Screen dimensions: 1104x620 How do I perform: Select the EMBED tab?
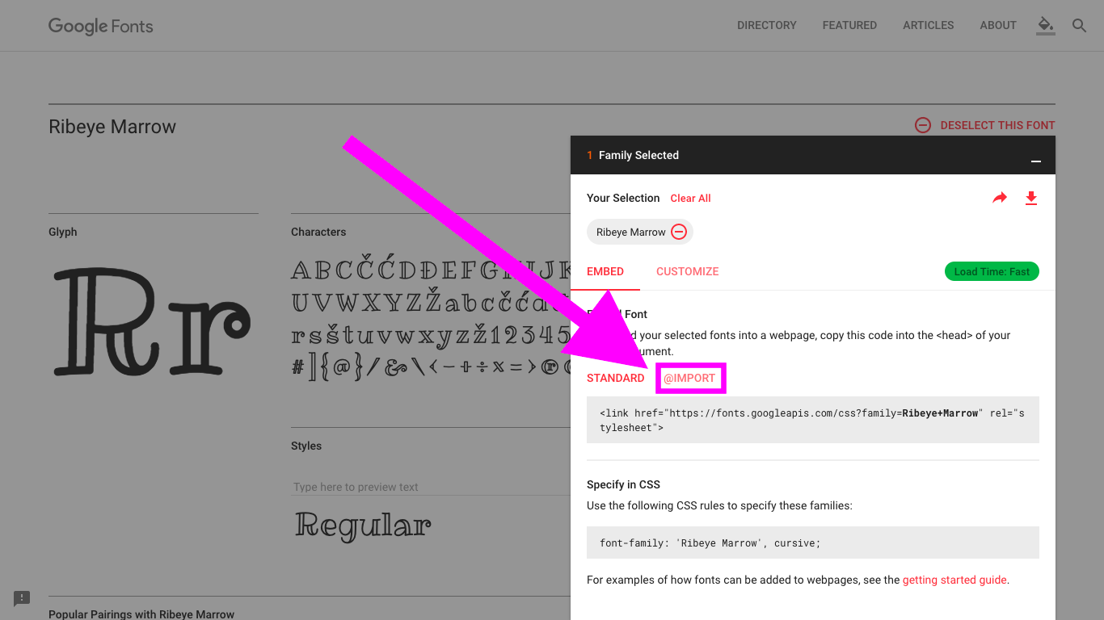(605, 271)
